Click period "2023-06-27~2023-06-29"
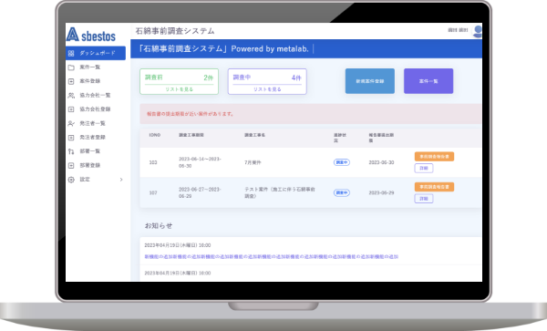This screenshot has height=331, width=547. coord(200,193)
